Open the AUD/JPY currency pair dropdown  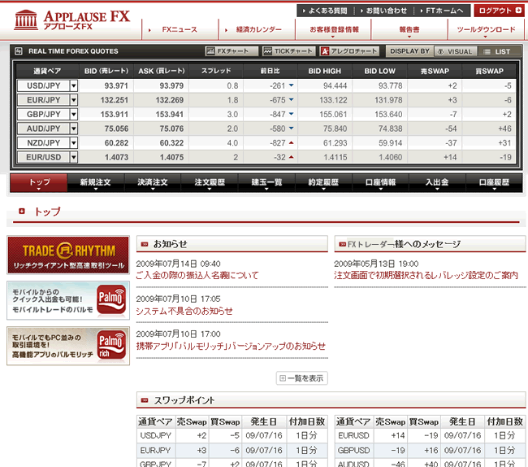tap(74, 129)
